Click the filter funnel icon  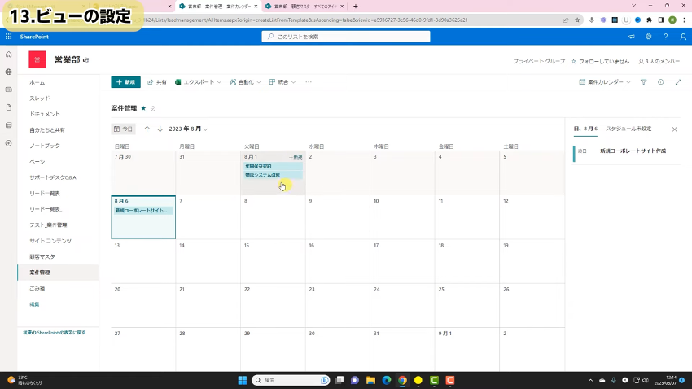click(x=643, y=82)
